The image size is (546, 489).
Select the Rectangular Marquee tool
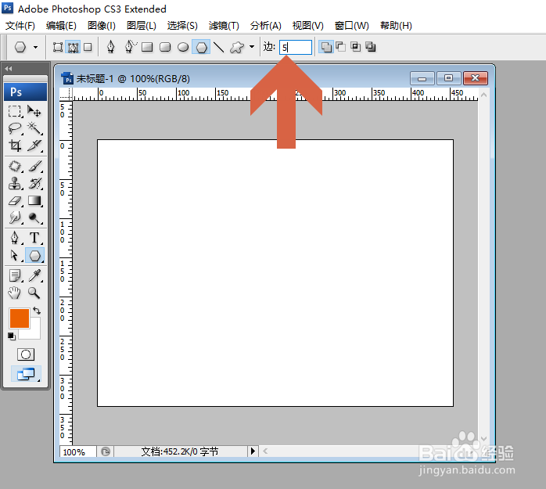coord(15,111)
